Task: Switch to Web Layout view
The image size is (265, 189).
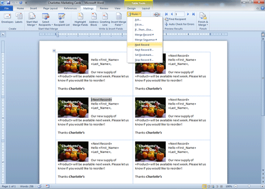Action: click(213, 186)
